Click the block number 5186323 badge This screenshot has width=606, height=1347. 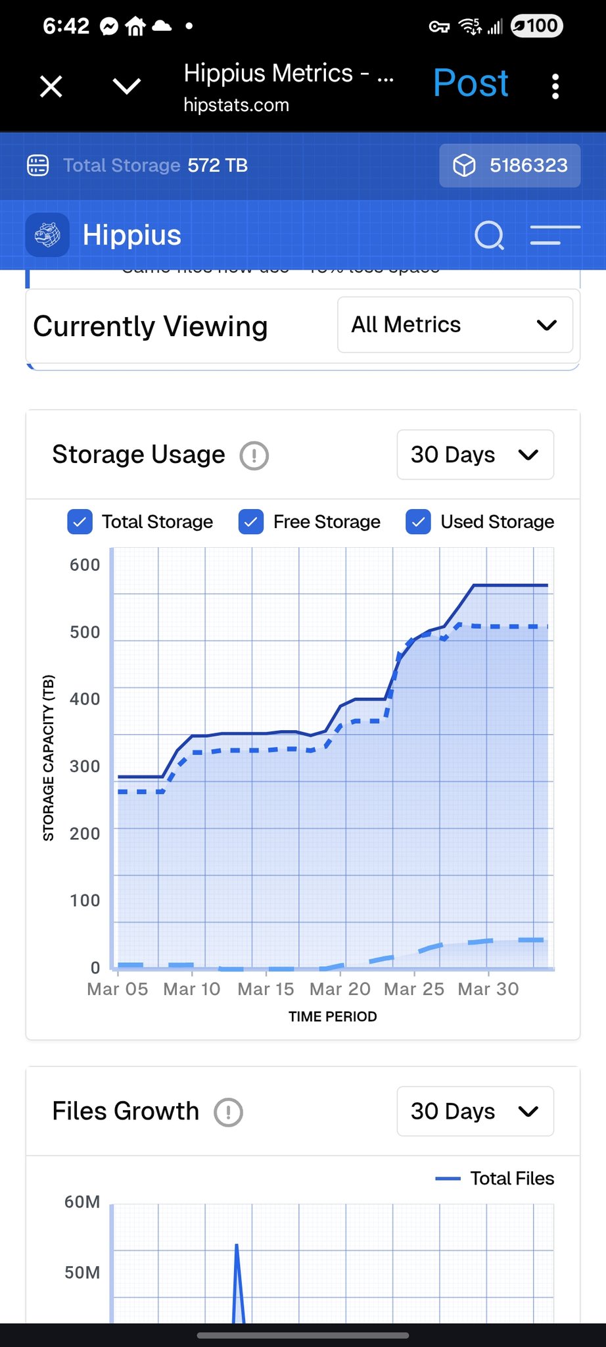click(510, 165)
